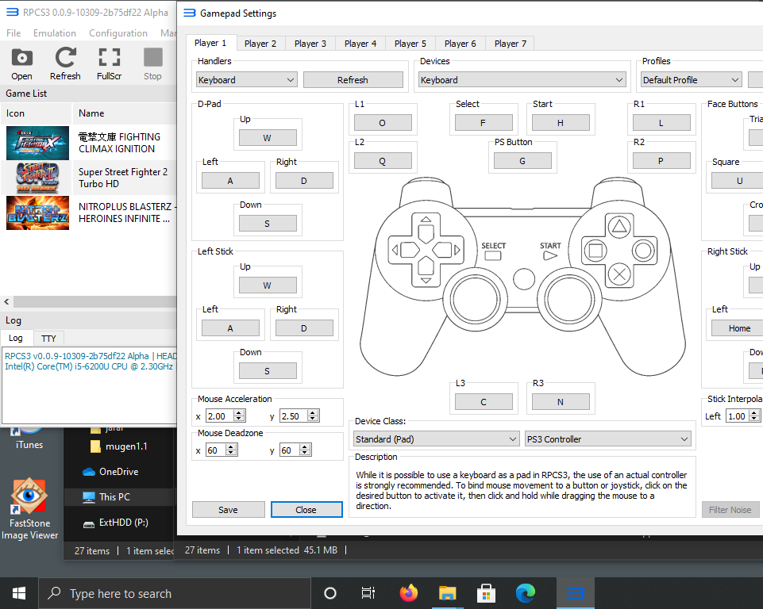
Task: Select the Fighting Climax Ignition game thumbnail
Action: 37,143
